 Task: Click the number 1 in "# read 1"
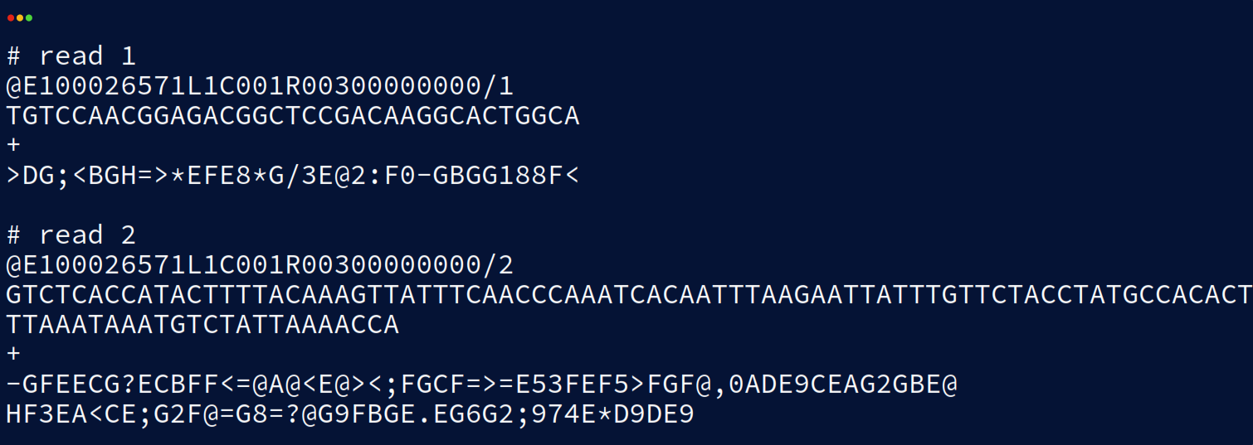[x=128, y=56]
